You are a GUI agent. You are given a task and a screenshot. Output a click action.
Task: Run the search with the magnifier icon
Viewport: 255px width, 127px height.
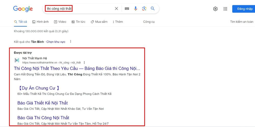point(152,8)
